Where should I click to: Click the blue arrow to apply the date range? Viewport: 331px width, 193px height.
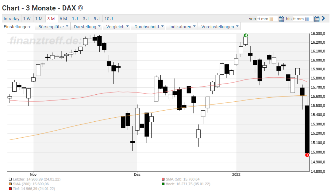click(x=323, y=18)
